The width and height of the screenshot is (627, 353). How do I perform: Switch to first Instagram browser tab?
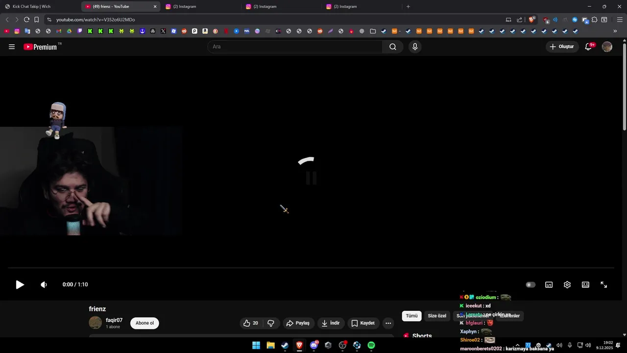pos(201,6)
